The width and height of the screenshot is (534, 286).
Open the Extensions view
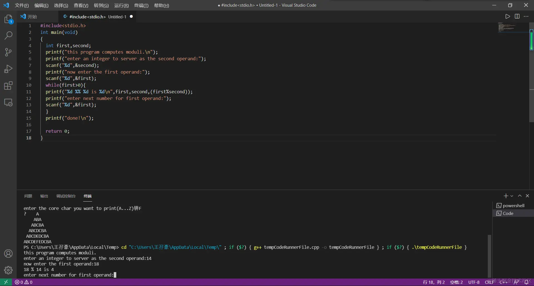click(8, 86)
